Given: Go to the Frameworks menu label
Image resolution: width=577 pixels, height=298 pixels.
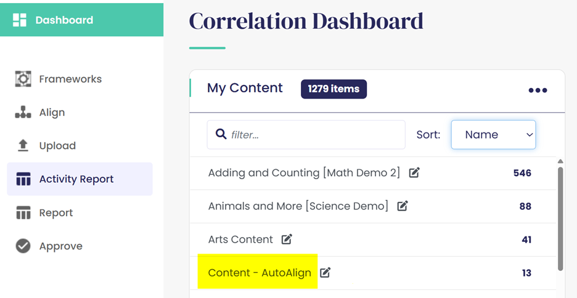Looking at the screenshot, I should point(70,79).
